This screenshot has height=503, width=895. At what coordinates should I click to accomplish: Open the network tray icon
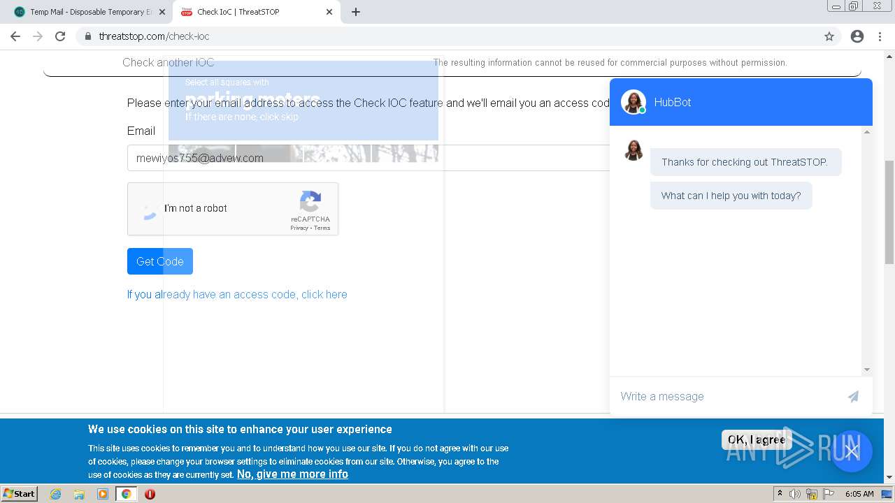tap(812, 494)
